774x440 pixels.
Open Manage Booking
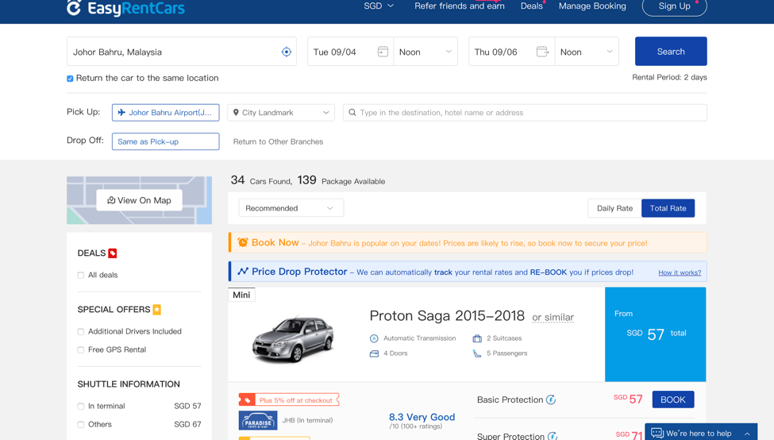(592, 6)
